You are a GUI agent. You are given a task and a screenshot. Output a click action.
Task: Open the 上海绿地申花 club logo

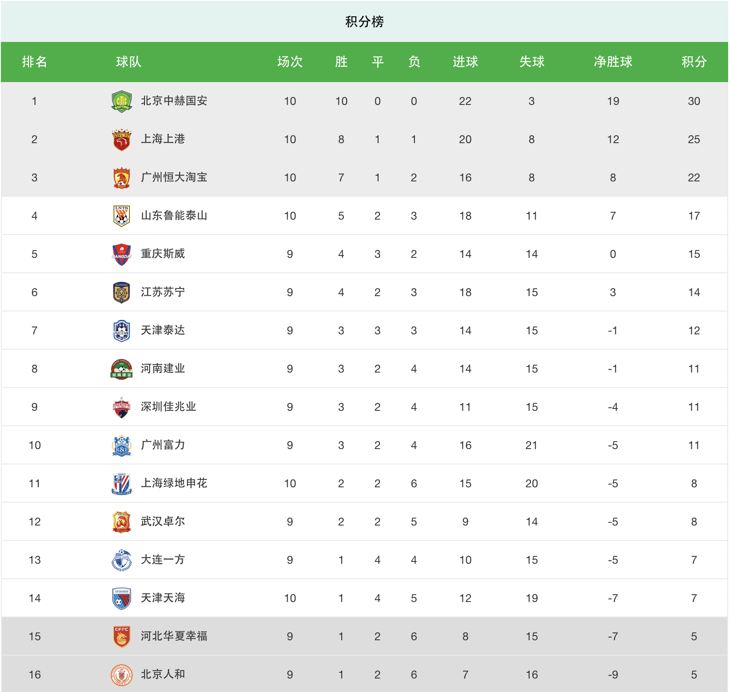pyautogui.click(x=122, y=484)
